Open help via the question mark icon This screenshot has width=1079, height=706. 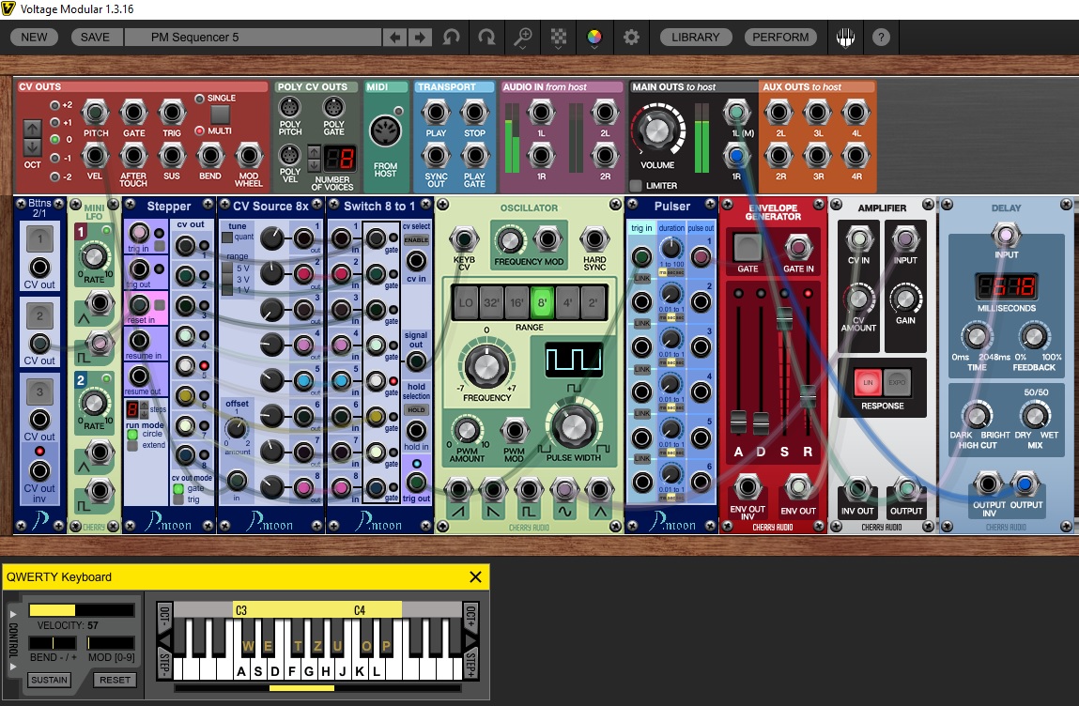point(881,38)
